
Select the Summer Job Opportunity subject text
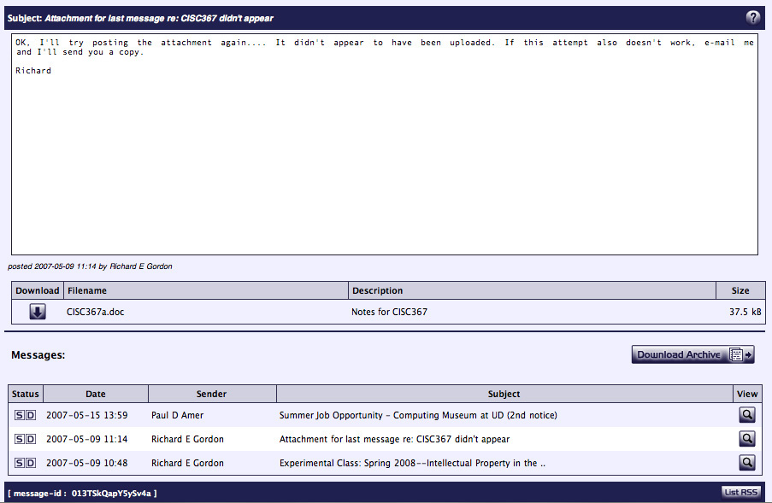click(x=418, y=416)
